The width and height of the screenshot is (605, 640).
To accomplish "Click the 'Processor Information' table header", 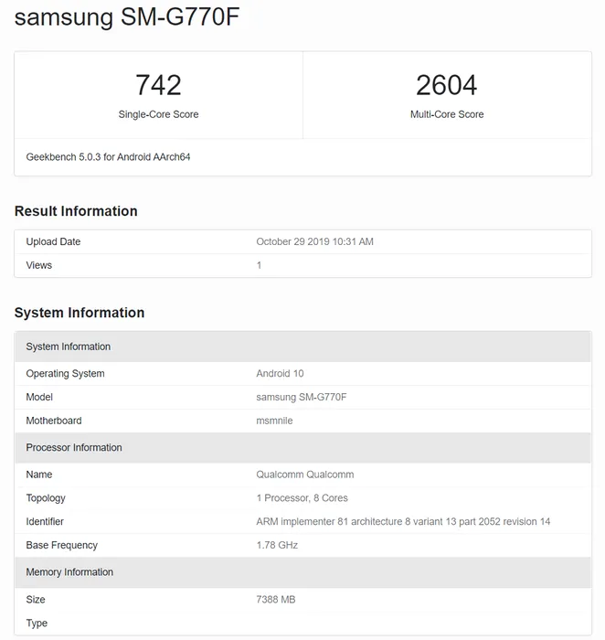I will (x=302, y=448).
